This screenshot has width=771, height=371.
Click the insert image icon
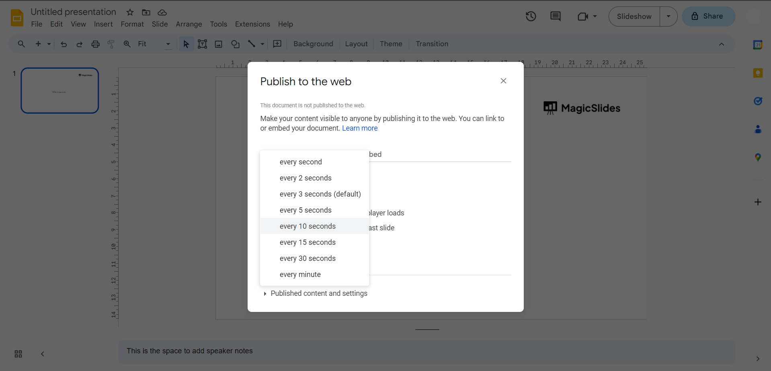pyautogui.click(x=219, y=44)
